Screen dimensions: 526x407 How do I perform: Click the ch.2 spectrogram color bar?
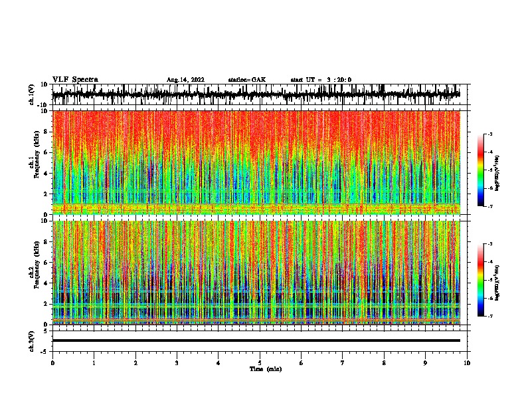click(x=481, y=280)
